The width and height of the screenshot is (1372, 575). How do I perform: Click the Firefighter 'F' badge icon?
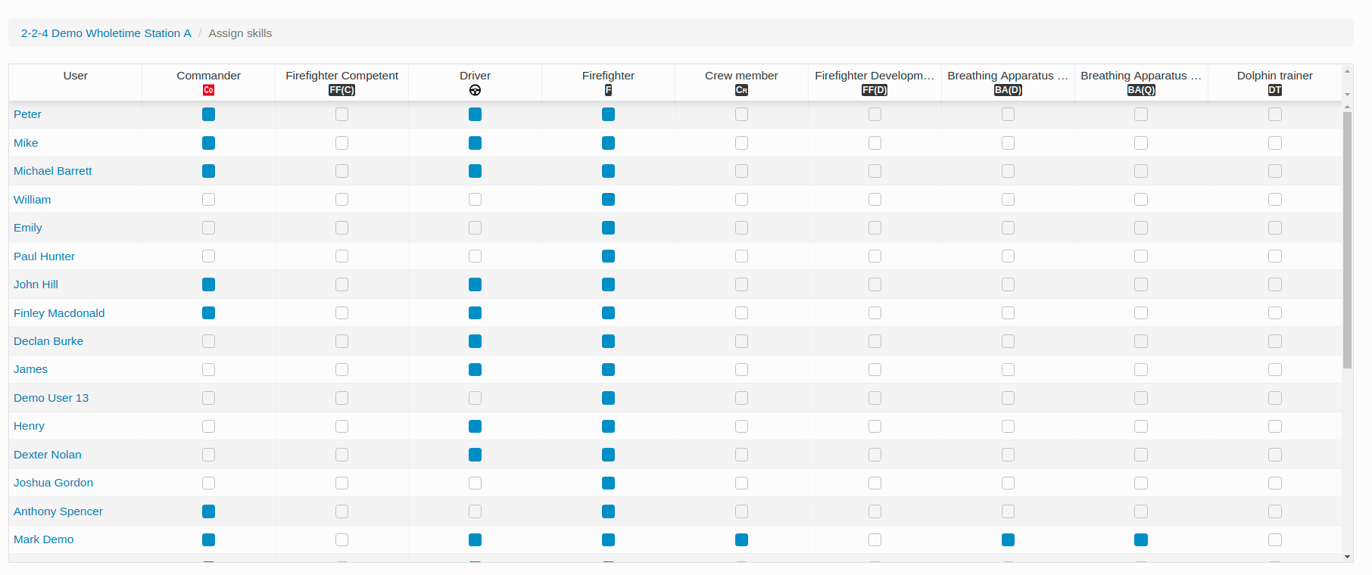(608, 90)
